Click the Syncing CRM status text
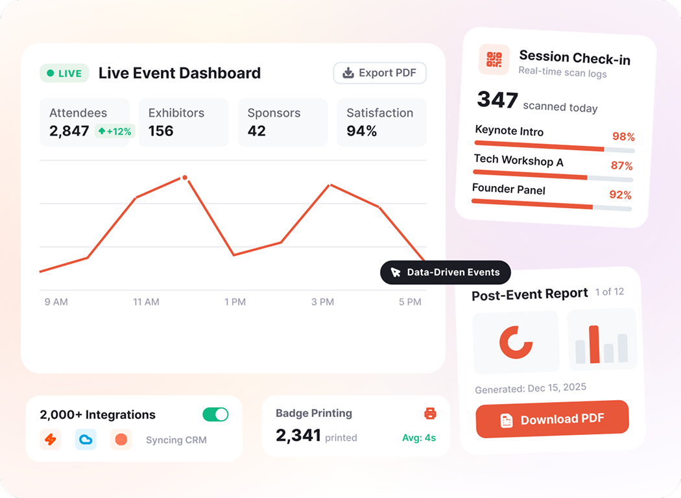The image size is (681, 498). click(176, 440)
